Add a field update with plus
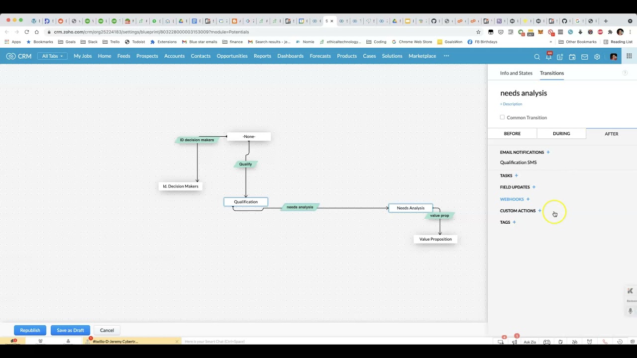This screenshot has width=637, height=358. pos(533,187)
